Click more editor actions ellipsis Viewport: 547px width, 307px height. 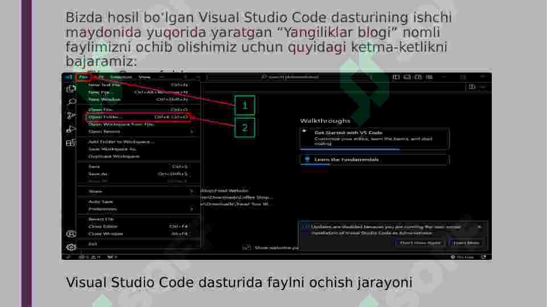483,87
